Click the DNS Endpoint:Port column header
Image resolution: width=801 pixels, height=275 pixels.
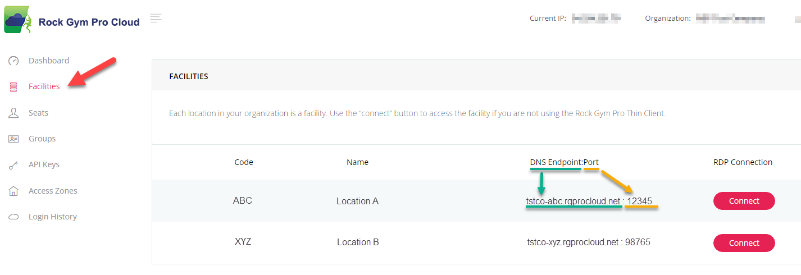[564, 162]
